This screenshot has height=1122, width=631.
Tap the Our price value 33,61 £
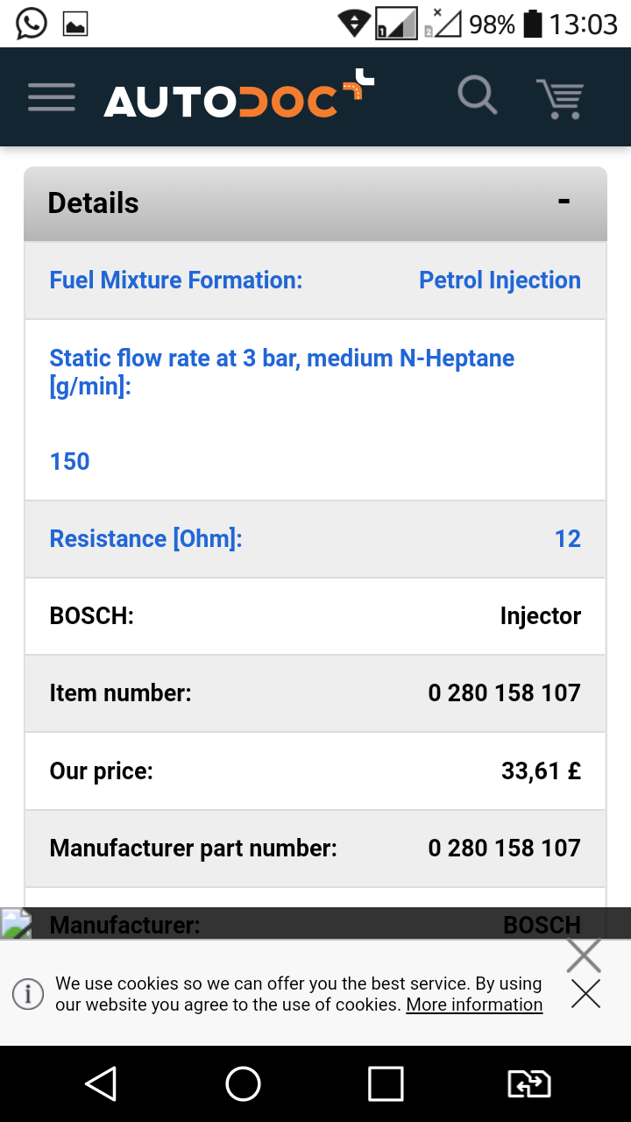pos(541,771)
